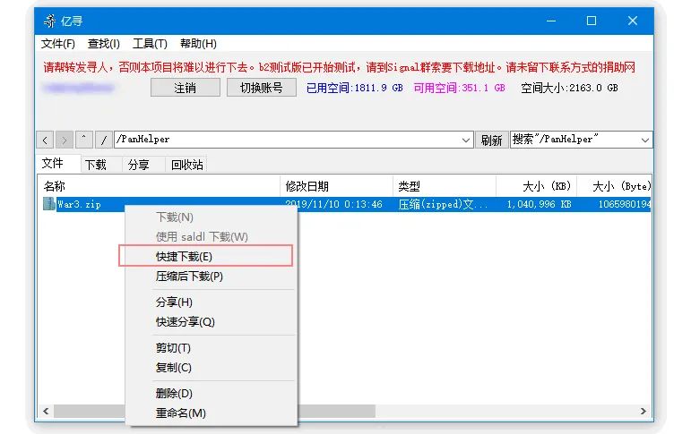
Task: Click the 空间大小 2163.0 GB label
Action: (569, 88)
